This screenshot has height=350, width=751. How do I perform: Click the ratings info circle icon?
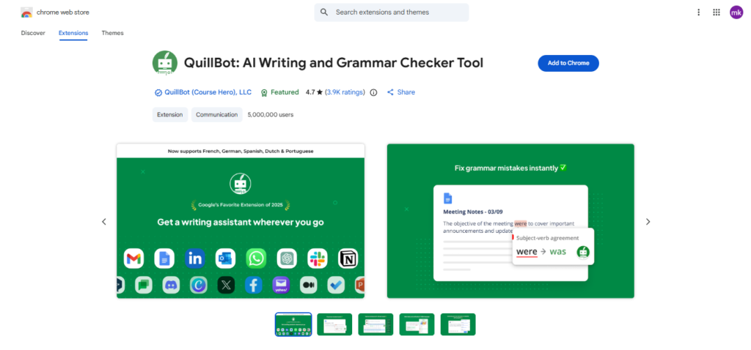pos(373,92)
